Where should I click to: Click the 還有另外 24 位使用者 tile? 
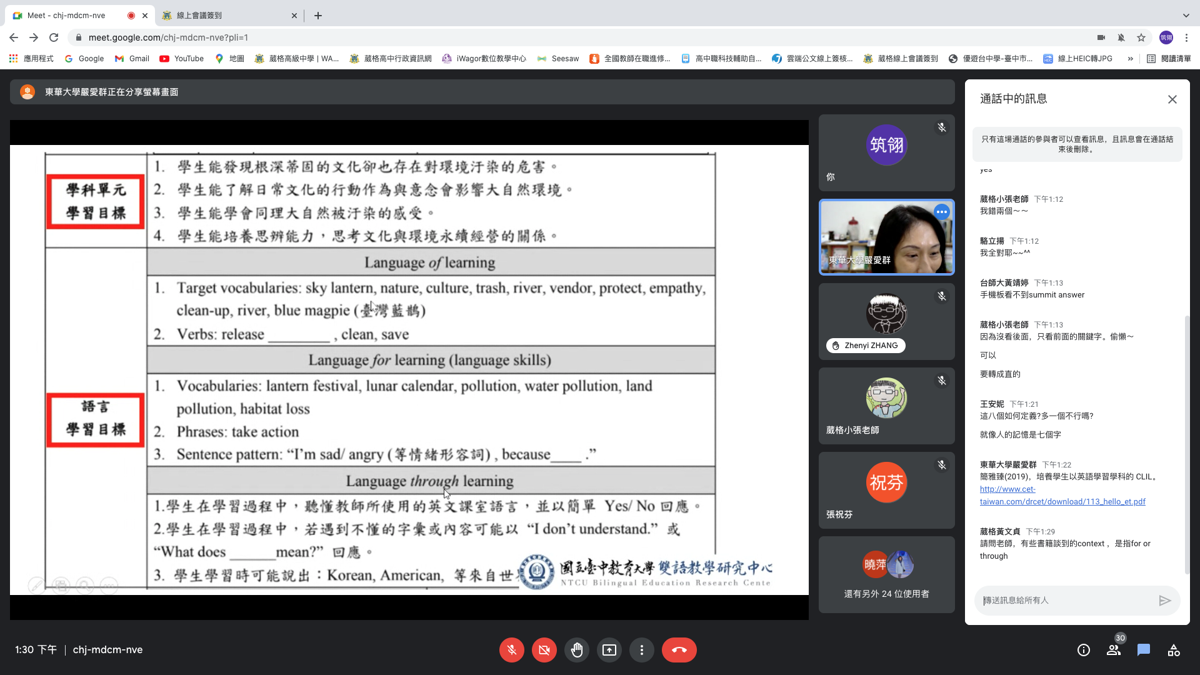pos(886,574)
